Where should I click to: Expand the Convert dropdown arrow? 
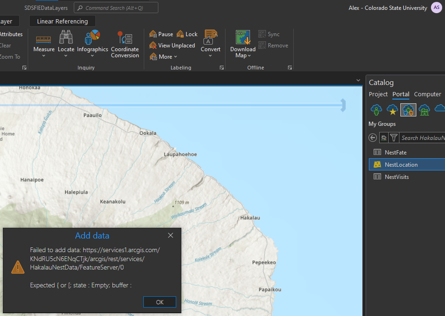(211, 56)
